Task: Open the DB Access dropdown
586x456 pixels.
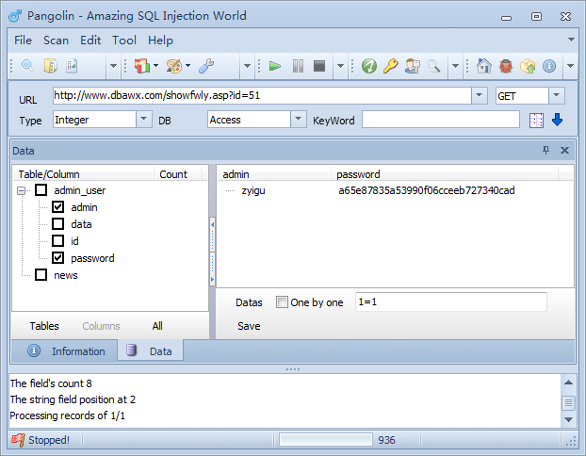Action: click(298, 120)
